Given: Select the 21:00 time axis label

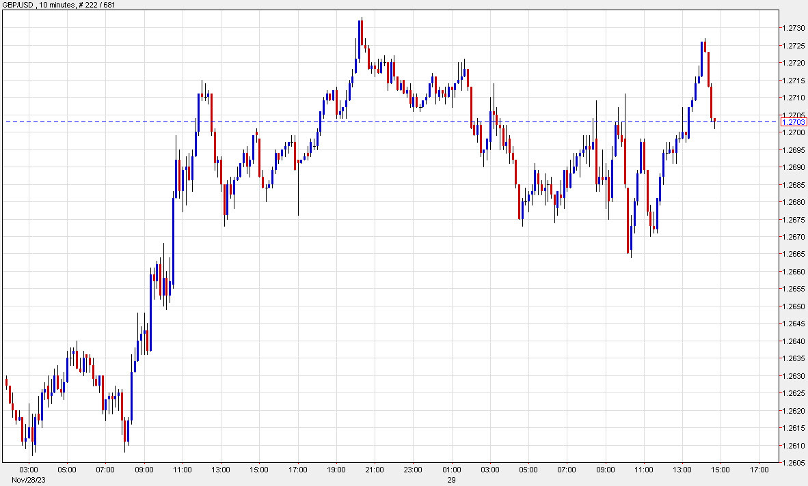Looking at the screenshot, I should click(x=375, y=470).
